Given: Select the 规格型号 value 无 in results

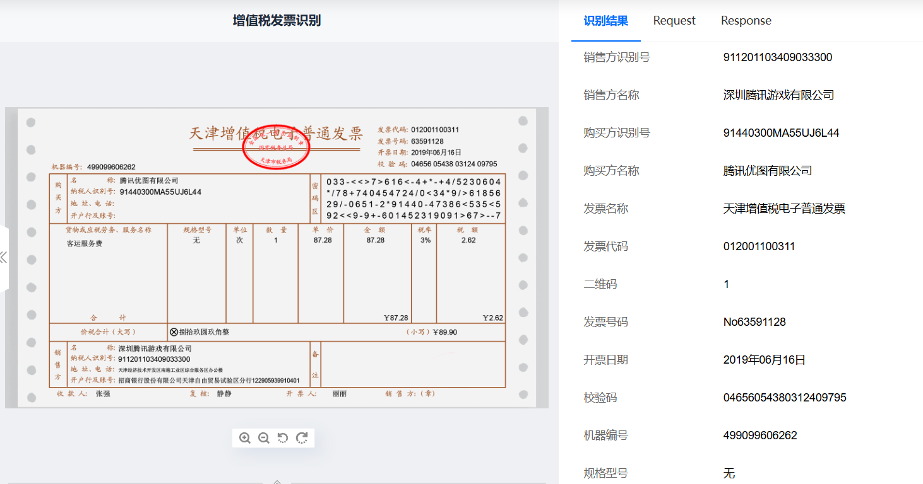Looking at the screenshot, I should [x=729, y=473].
